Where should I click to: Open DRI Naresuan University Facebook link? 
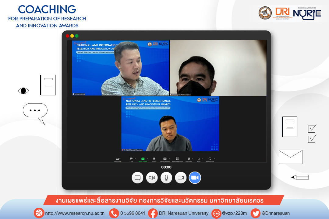184,213
